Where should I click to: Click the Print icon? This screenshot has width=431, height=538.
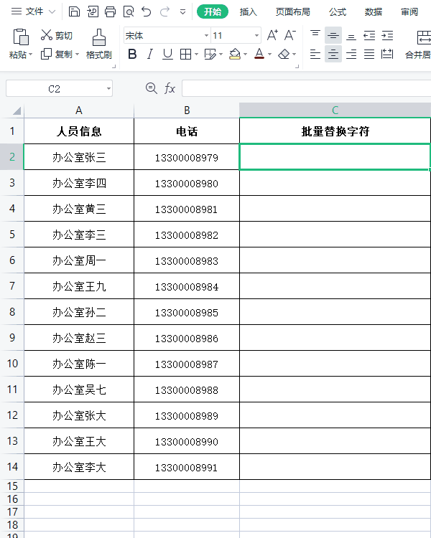click(x=111, y=11)
